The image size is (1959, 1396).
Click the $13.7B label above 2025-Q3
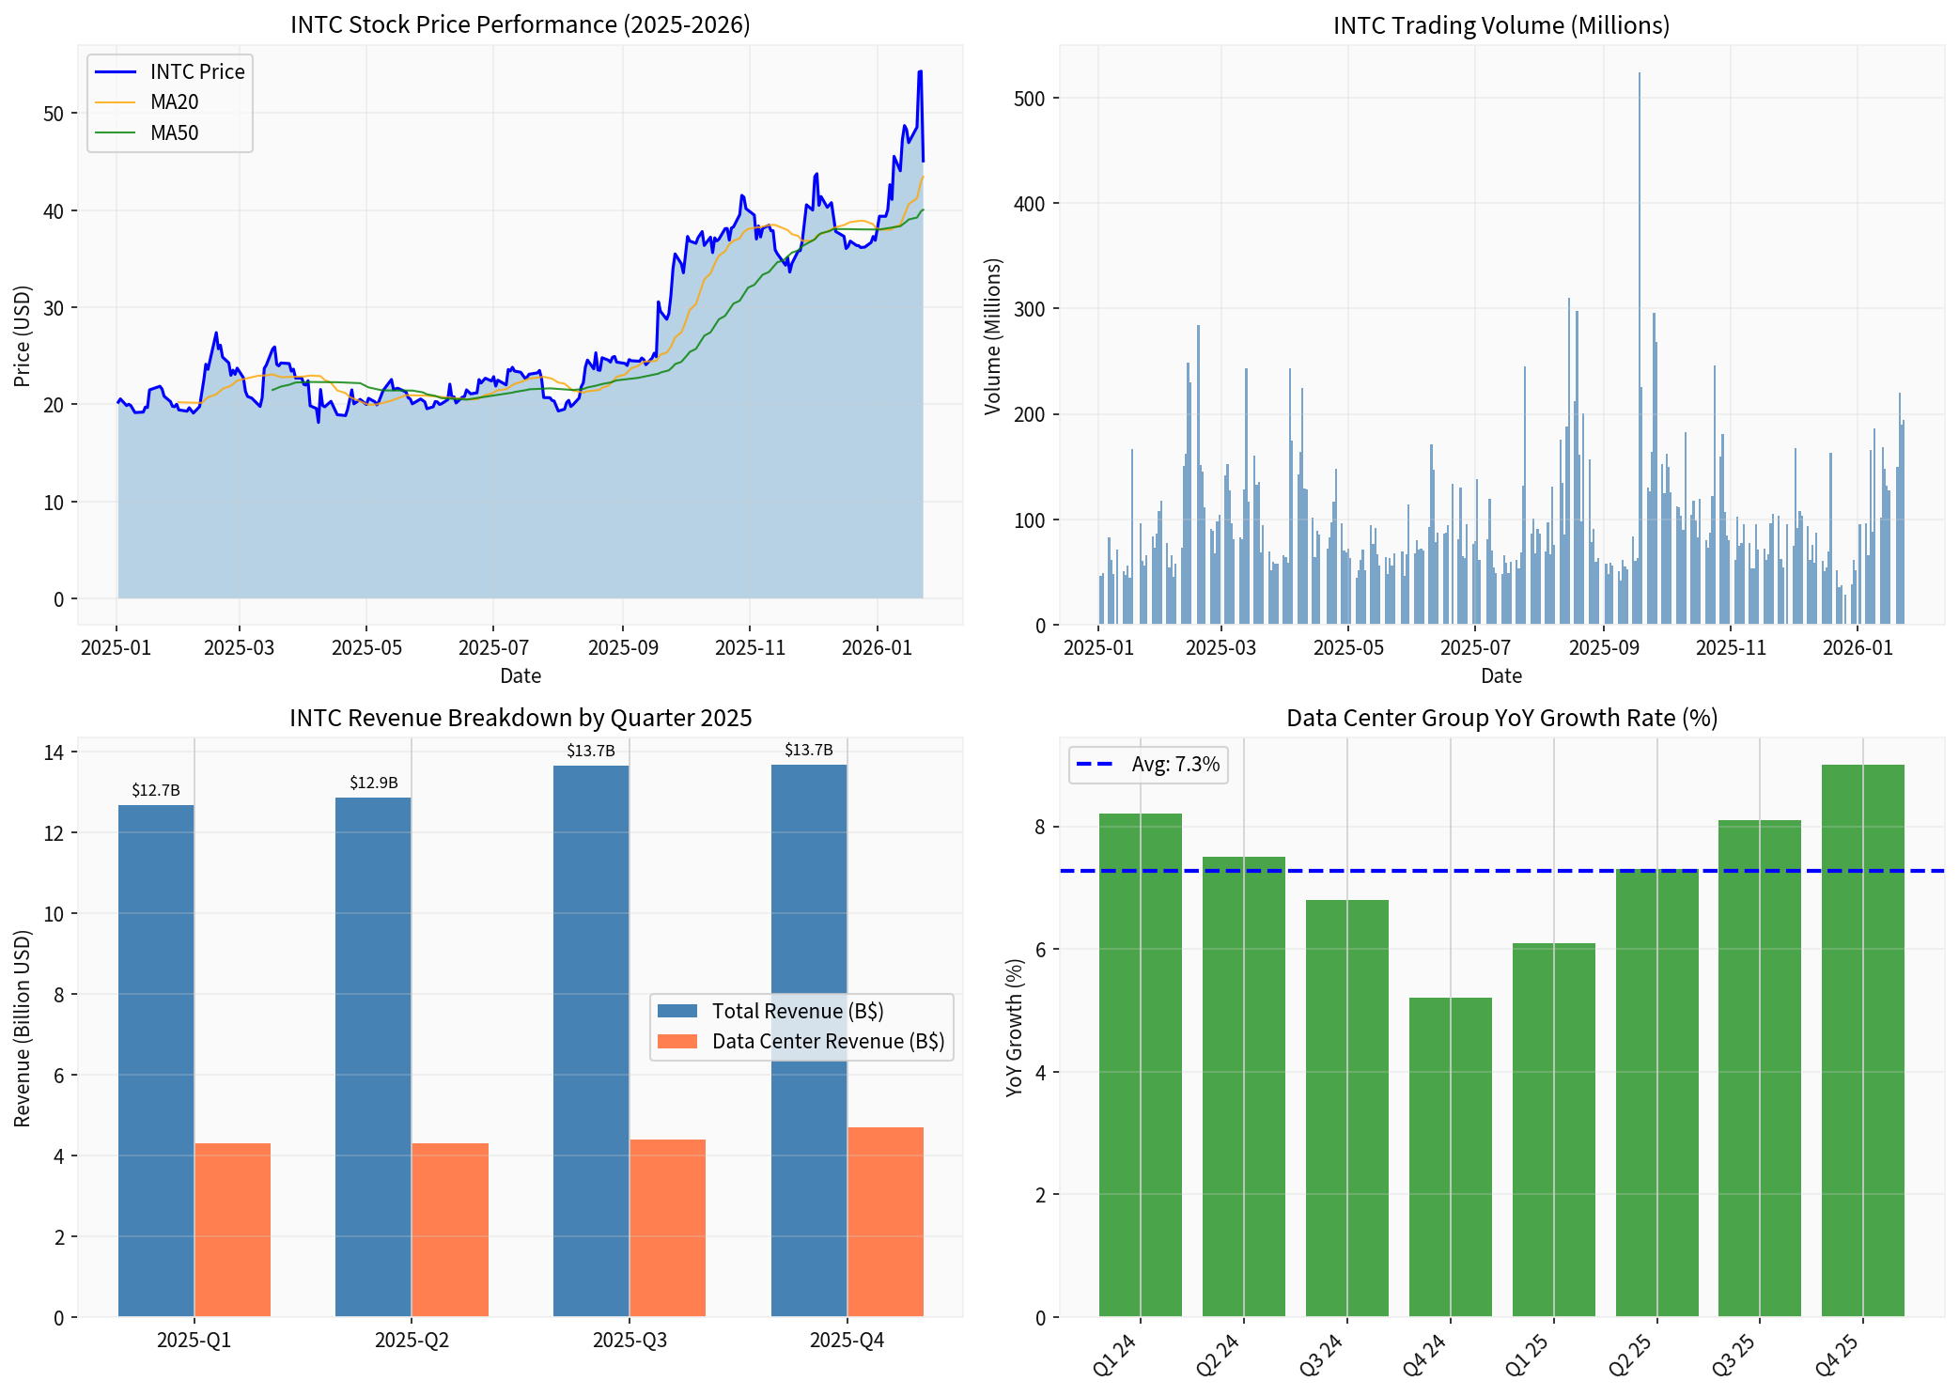(x=591, y=751)
